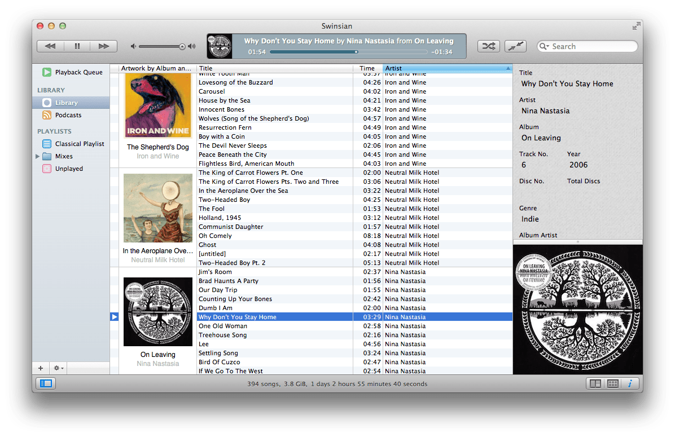The image size is (675, 437).
Task: Open the gear actions dropdown menu
Action: click(x=58, y=368)
